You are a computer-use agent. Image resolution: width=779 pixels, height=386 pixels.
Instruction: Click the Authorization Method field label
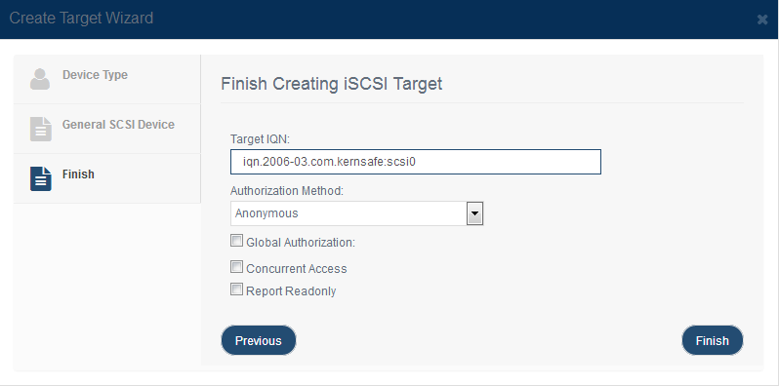point(287,191)
